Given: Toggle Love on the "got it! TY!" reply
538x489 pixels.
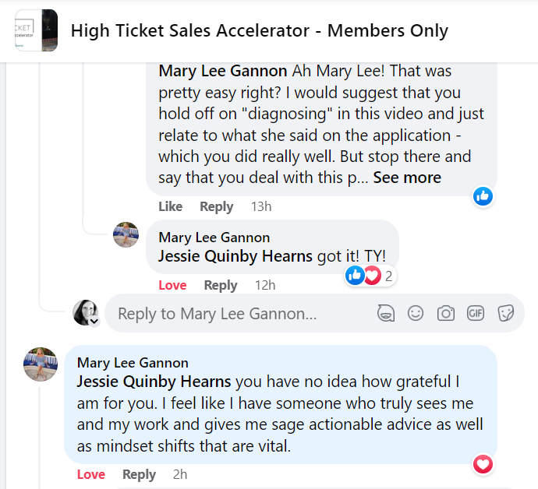Looking at the screenshot, I should point(172,285).
